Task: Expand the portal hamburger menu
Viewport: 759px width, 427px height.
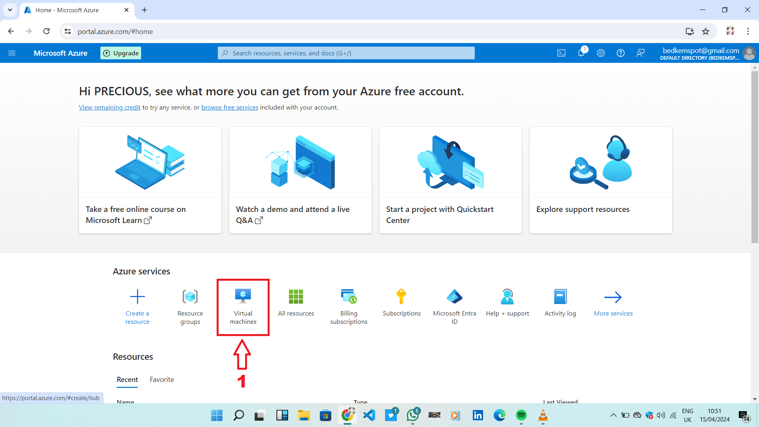Action: (x=12, y=53)
